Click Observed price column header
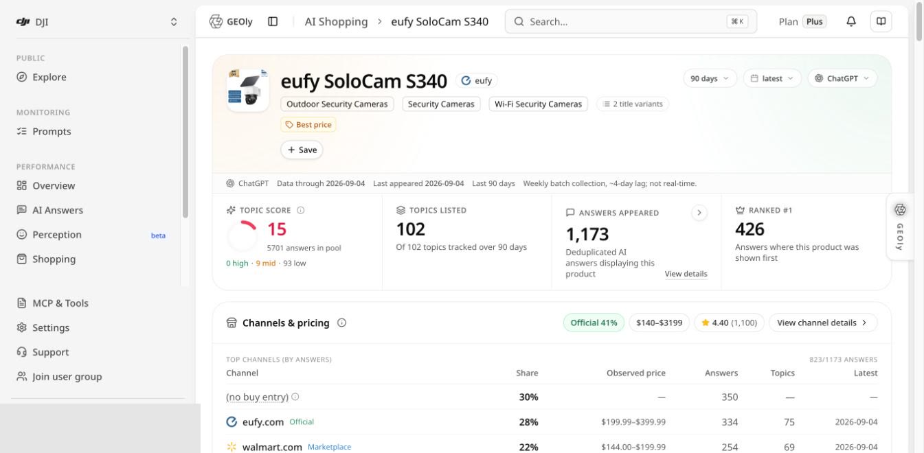The width and height of the screenshot is (924, 453). point(636,373)
